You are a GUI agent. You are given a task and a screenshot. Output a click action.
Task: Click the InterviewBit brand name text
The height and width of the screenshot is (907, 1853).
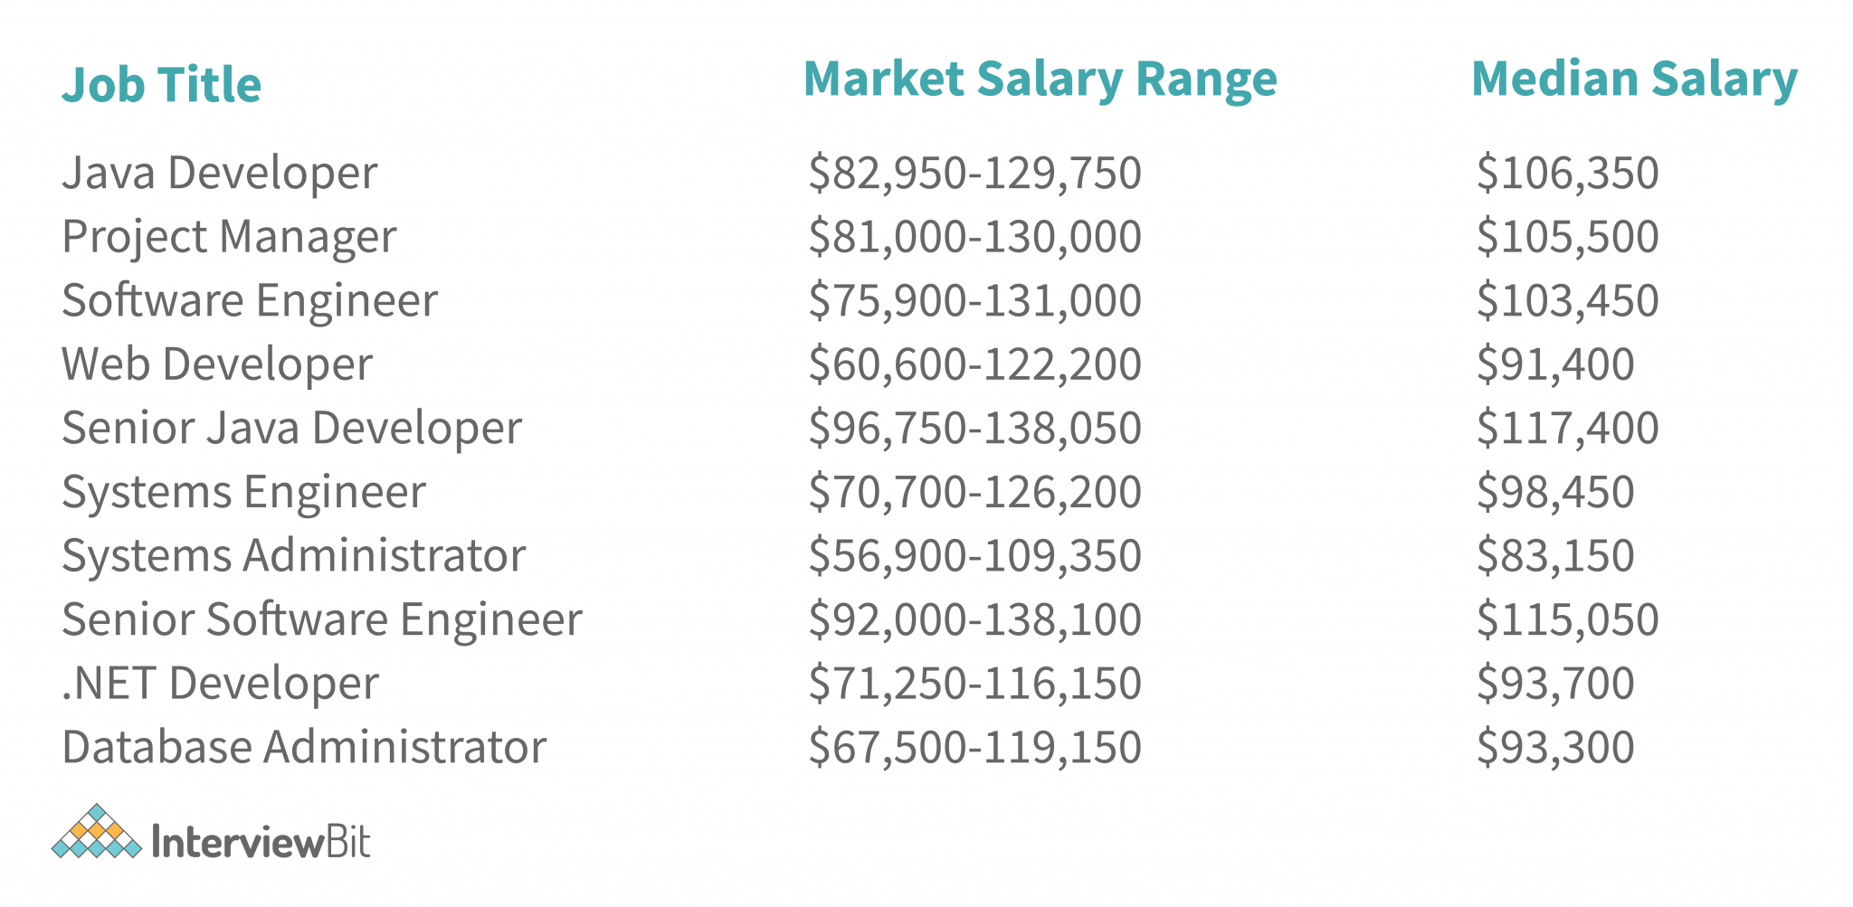click(261, 843)
